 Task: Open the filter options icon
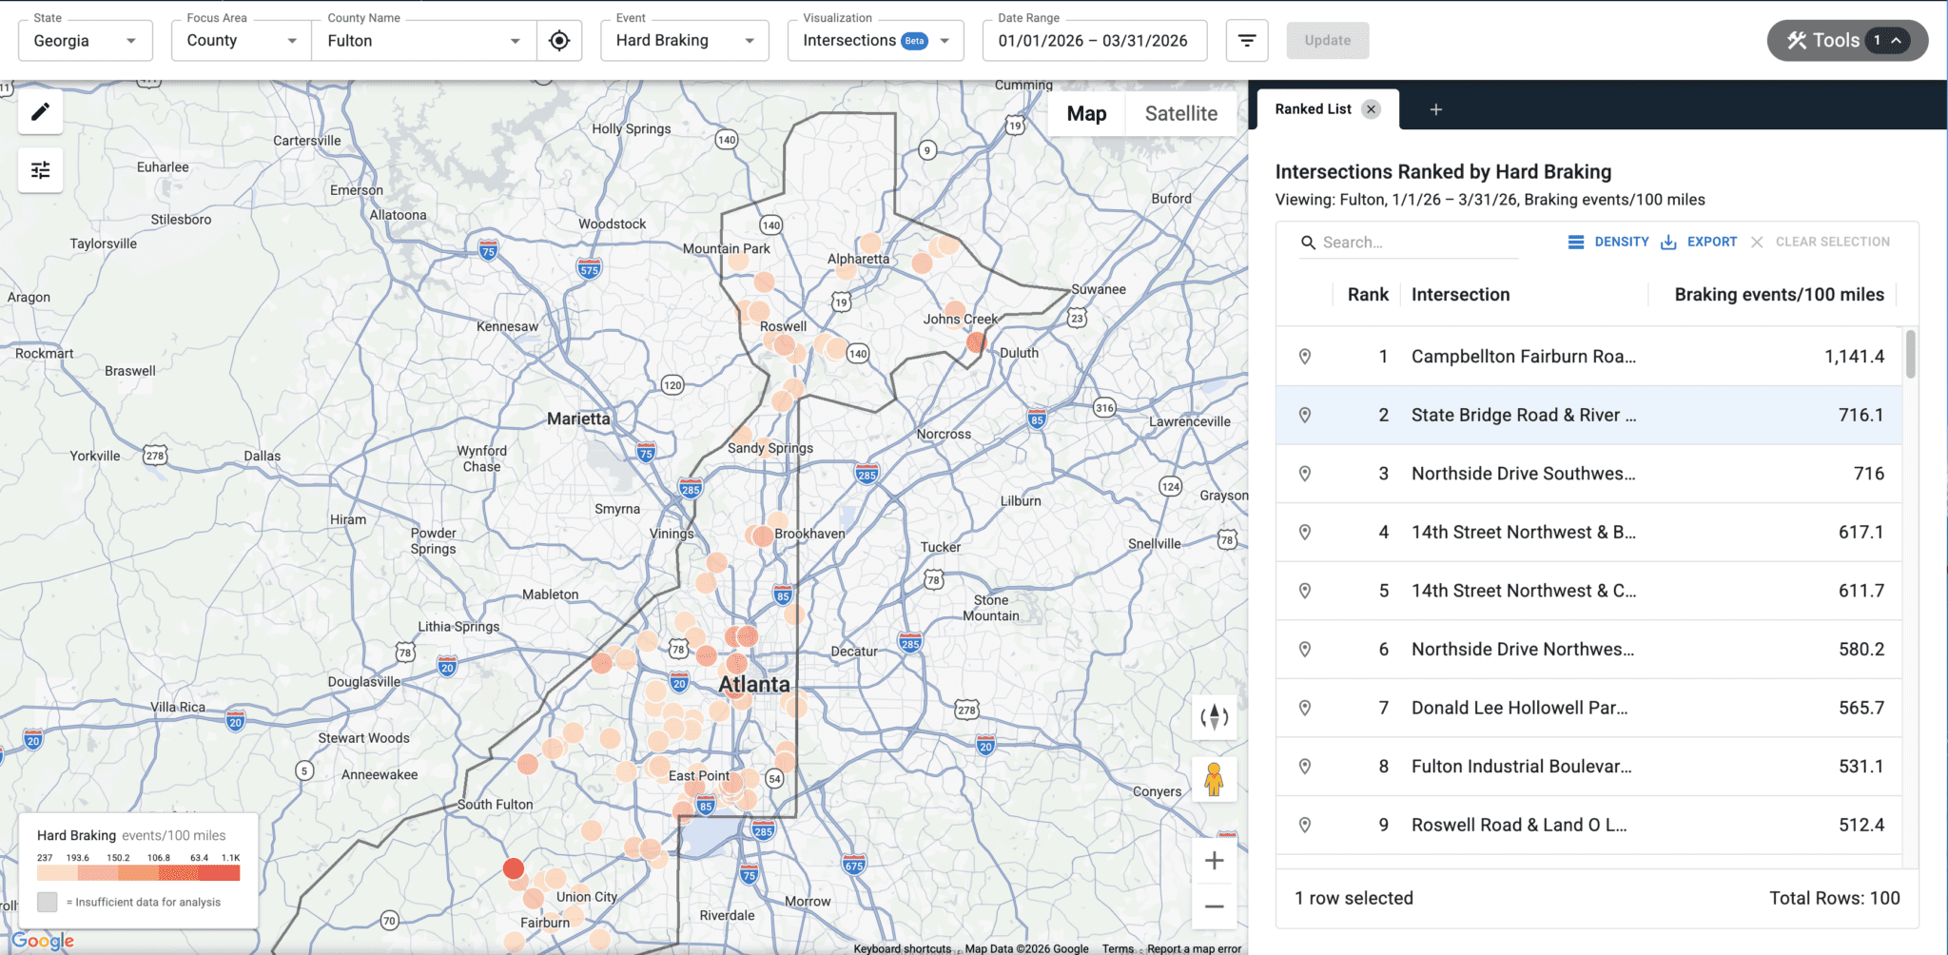[1247, 41]
